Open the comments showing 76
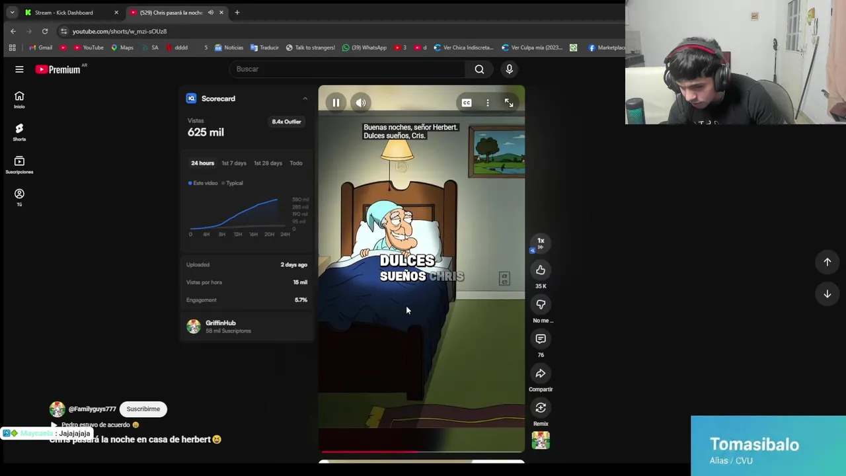The height and width of the screenshot is (476, 846). point(541,338)
